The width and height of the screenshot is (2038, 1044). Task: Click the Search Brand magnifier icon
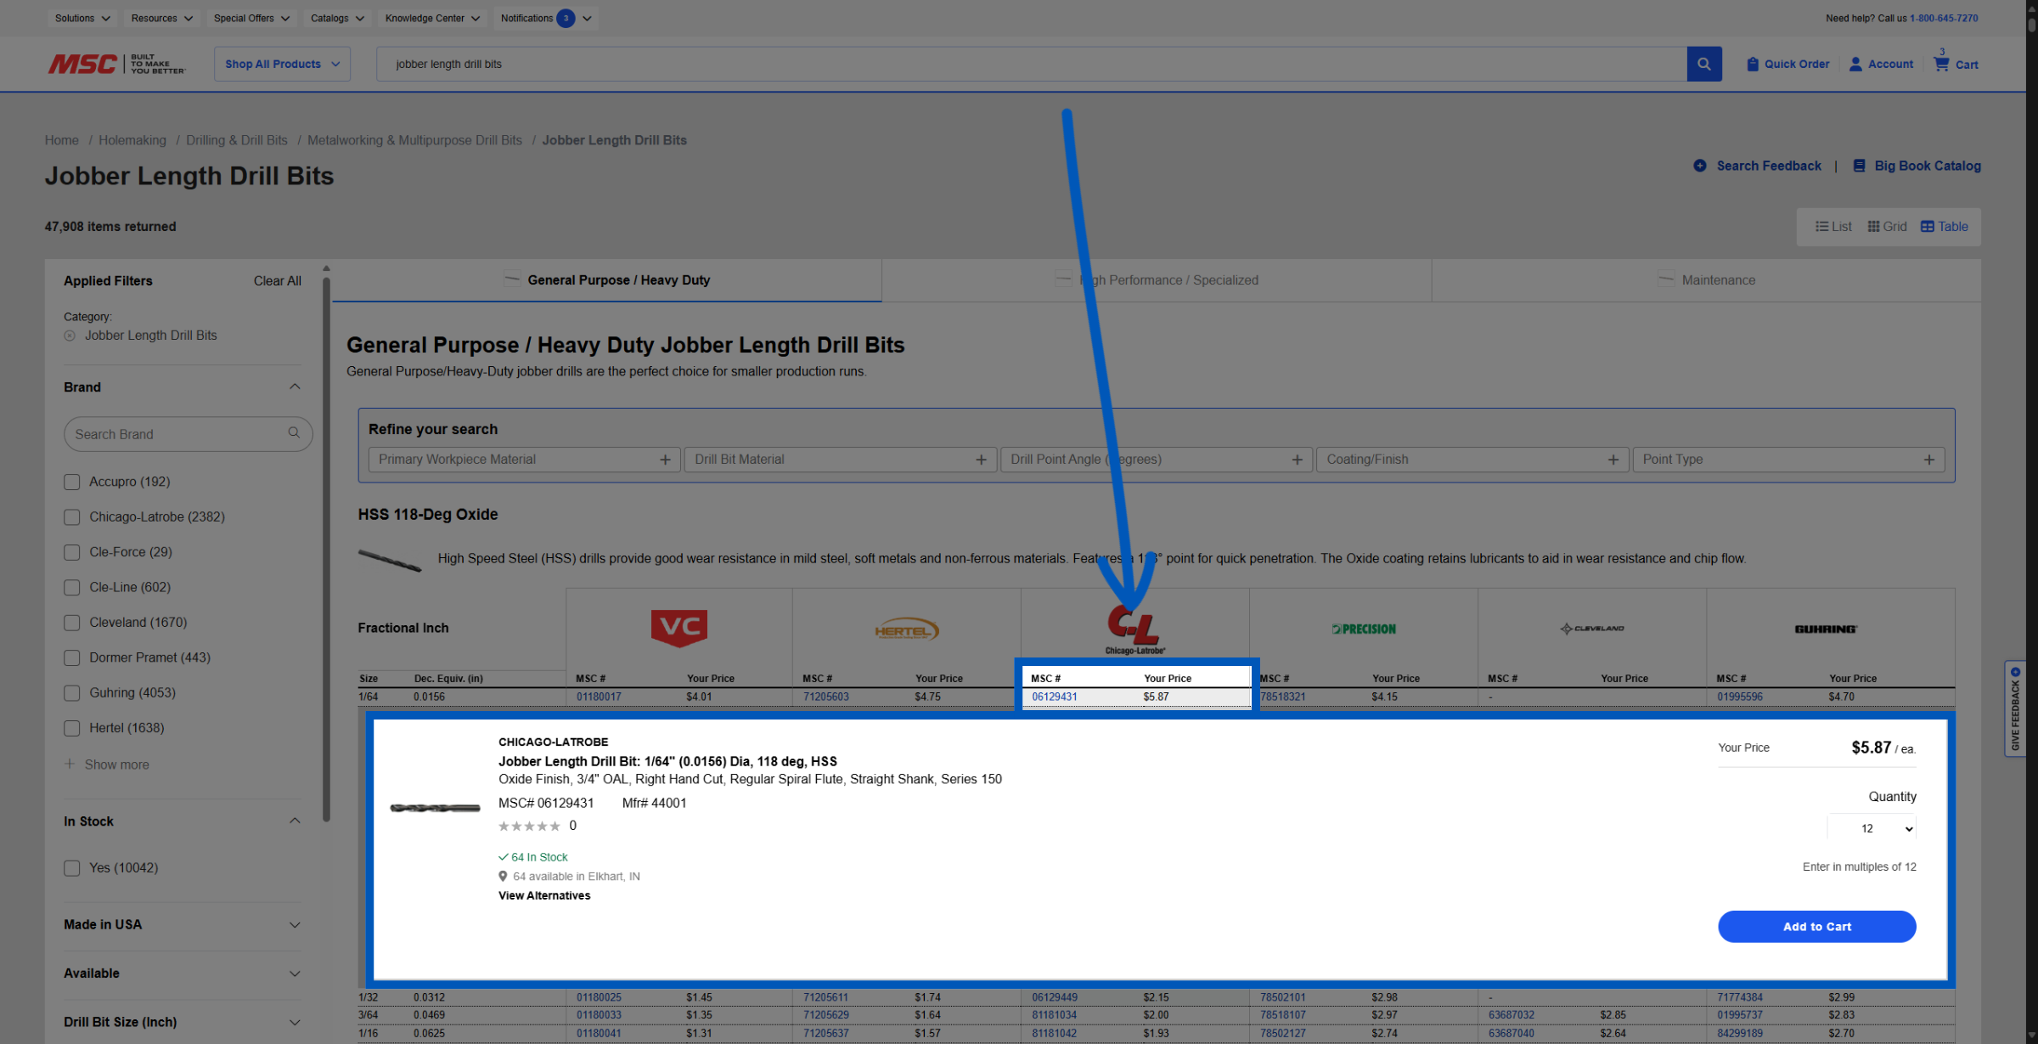pyautogui.click(x=294, y=433)
